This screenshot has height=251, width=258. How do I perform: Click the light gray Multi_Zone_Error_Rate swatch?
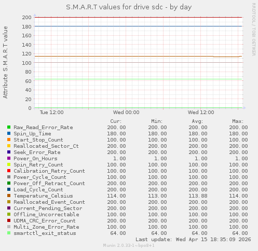click(9, 227)
